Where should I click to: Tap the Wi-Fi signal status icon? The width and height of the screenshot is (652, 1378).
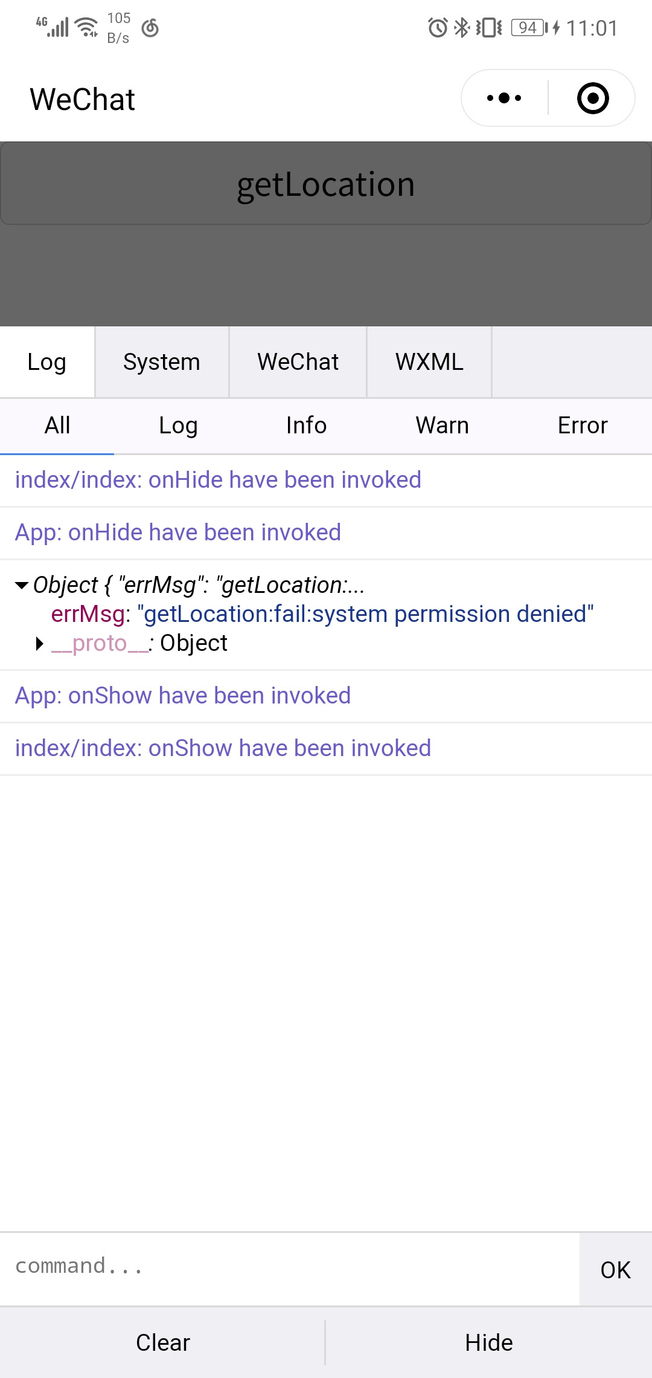pyautogui.click(x=88, y=28)
